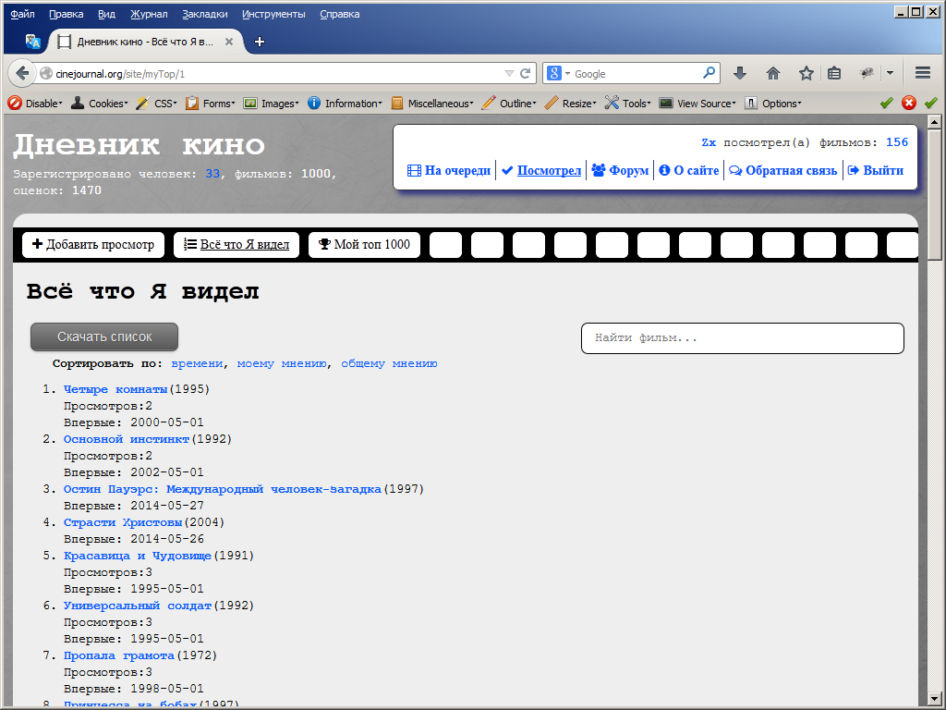Open the Miscellaneous dropdown menu
The width and height of the screenshot is (946, 710).
click(432, 104)
